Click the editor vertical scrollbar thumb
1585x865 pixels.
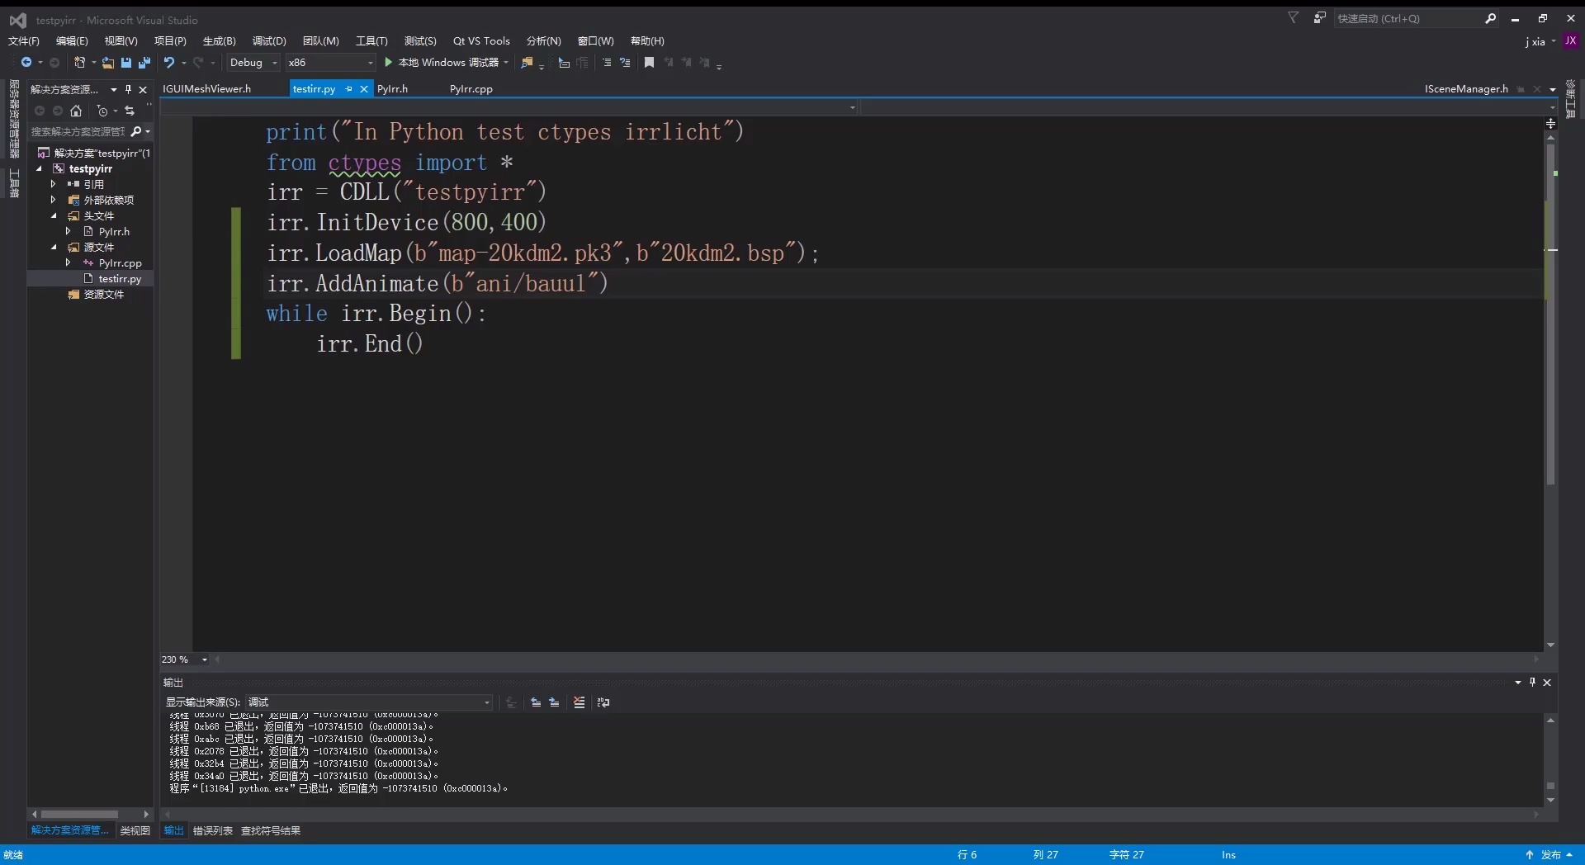(x=1551, y=314)
